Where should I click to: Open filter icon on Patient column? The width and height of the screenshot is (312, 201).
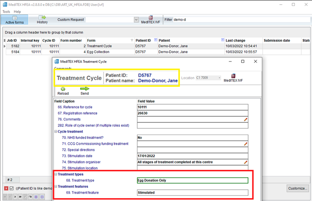[x=223, y=40]
